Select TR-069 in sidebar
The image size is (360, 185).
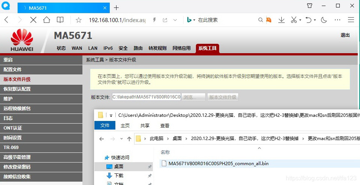click(41, 148)
